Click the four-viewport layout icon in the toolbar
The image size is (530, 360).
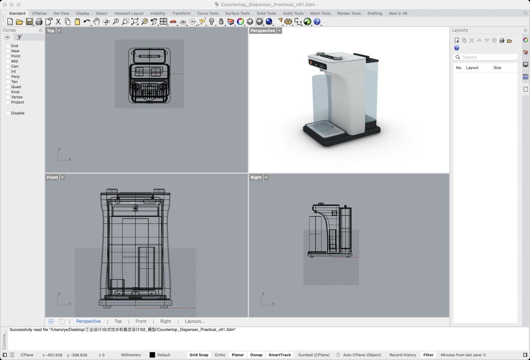163,22
